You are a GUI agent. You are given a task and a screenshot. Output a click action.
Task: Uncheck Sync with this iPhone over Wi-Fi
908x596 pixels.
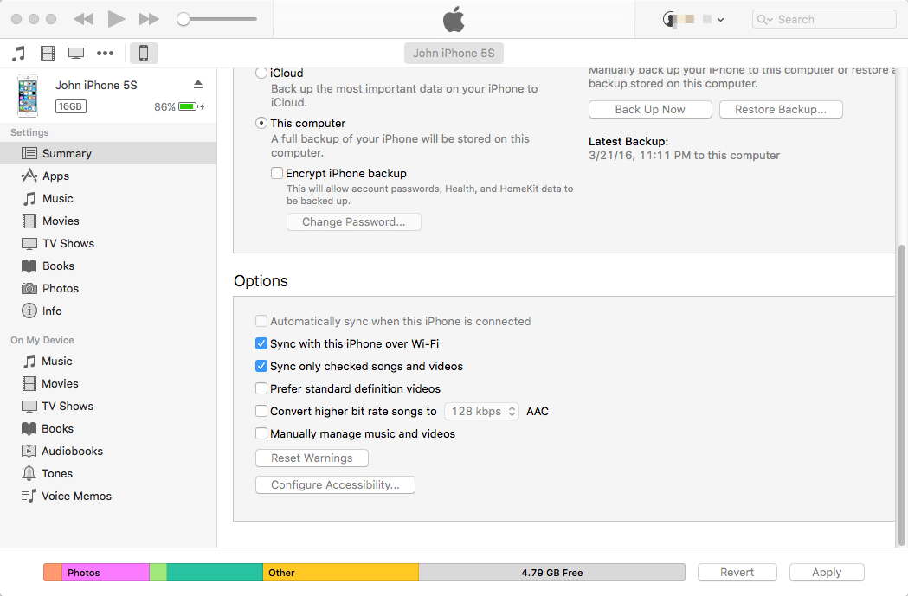click(261, 343)
